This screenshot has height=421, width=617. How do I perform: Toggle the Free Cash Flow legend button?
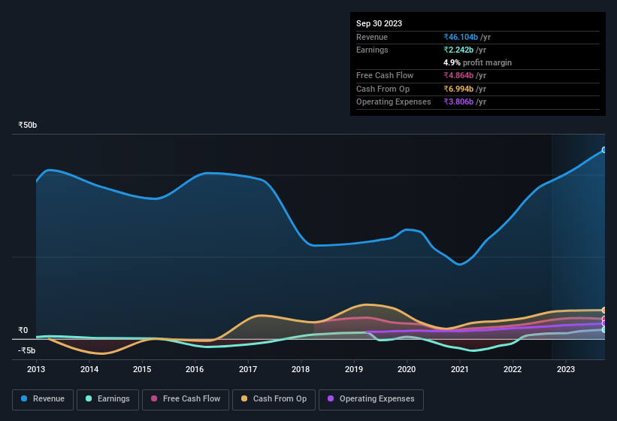click(x=186, y=399)
